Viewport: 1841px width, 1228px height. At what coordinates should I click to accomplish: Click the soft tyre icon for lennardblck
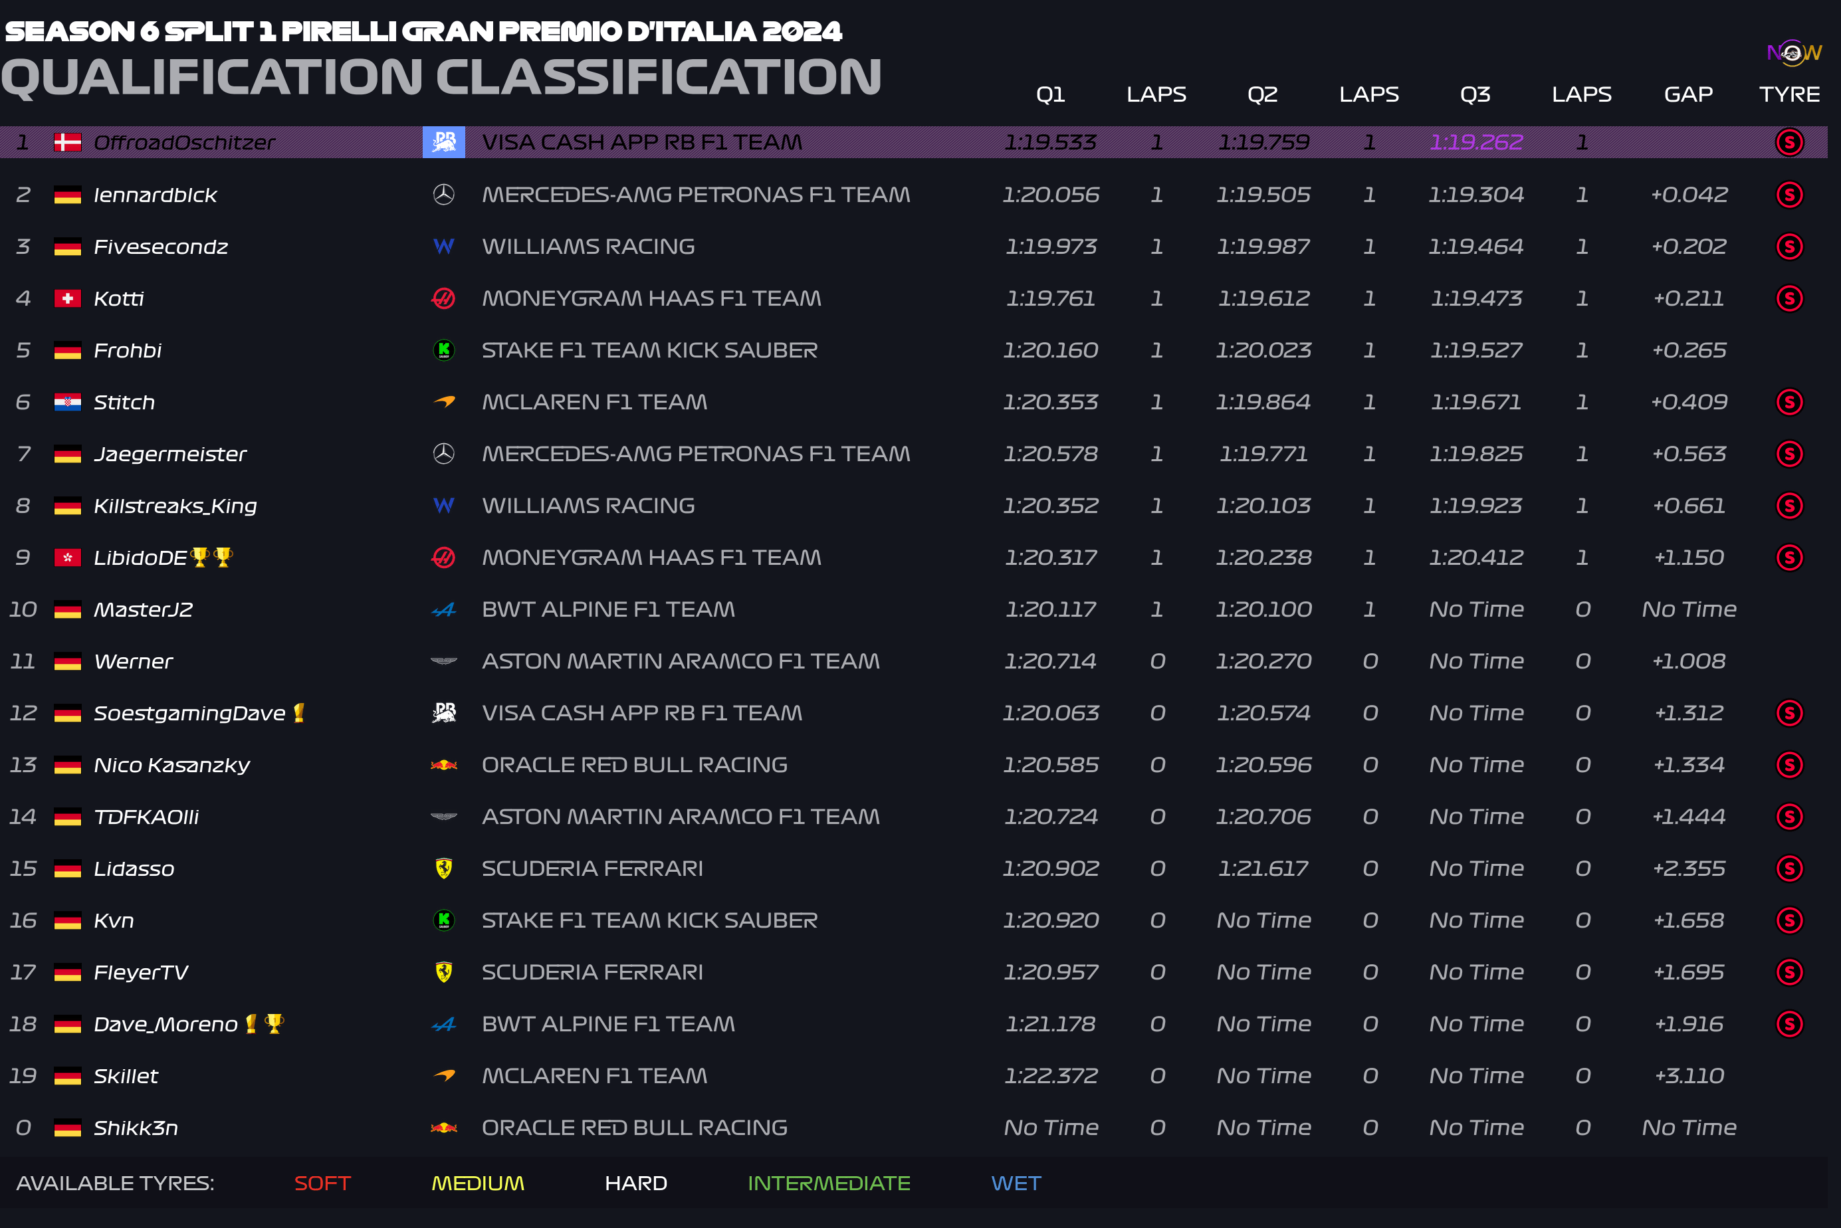coord(1789,194)
